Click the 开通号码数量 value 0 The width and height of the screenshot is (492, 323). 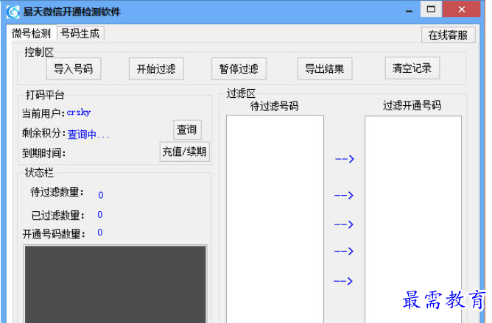click(99, 233)
